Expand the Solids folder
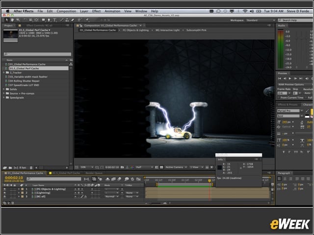This screenshot has height=235, width=314. pyautogui.click(x=4, y=89)
